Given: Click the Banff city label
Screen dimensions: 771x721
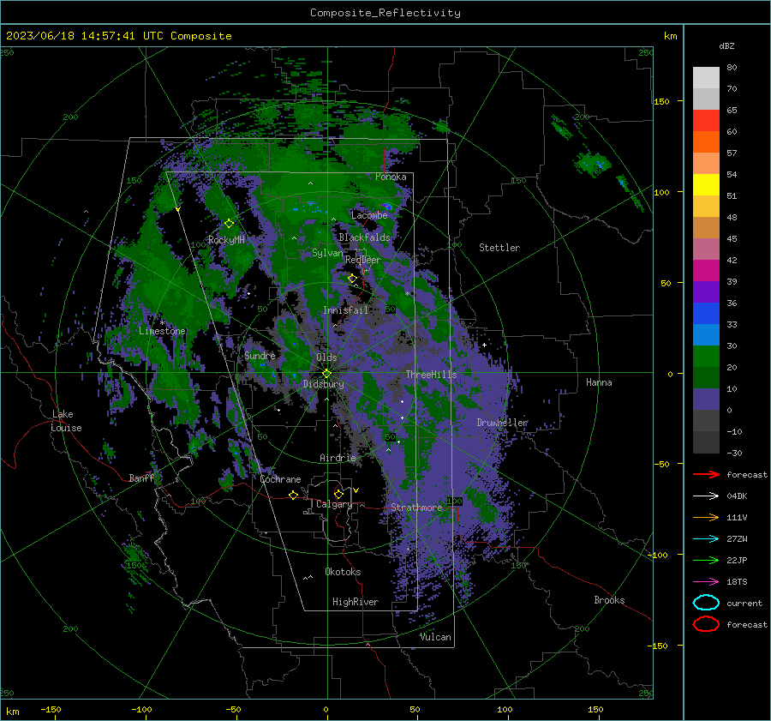Looking at the screenshot, I should click(x=141, y=478).
